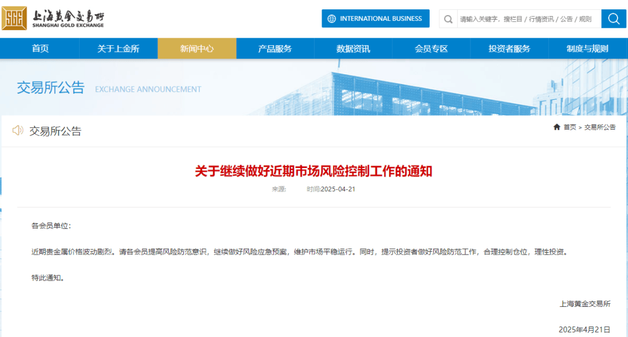
Task: Open the 产品服务 dropdown menu
Action: coord(275,49)
